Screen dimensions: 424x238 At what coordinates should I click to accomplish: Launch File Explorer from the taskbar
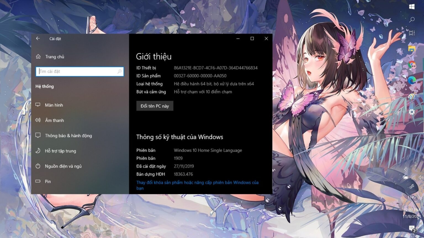[x=412, y=49]
